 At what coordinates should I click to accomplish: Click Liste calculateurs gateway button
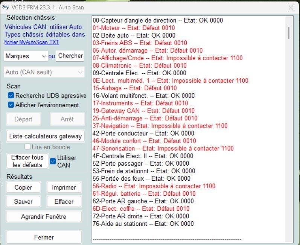click(44, 136)
